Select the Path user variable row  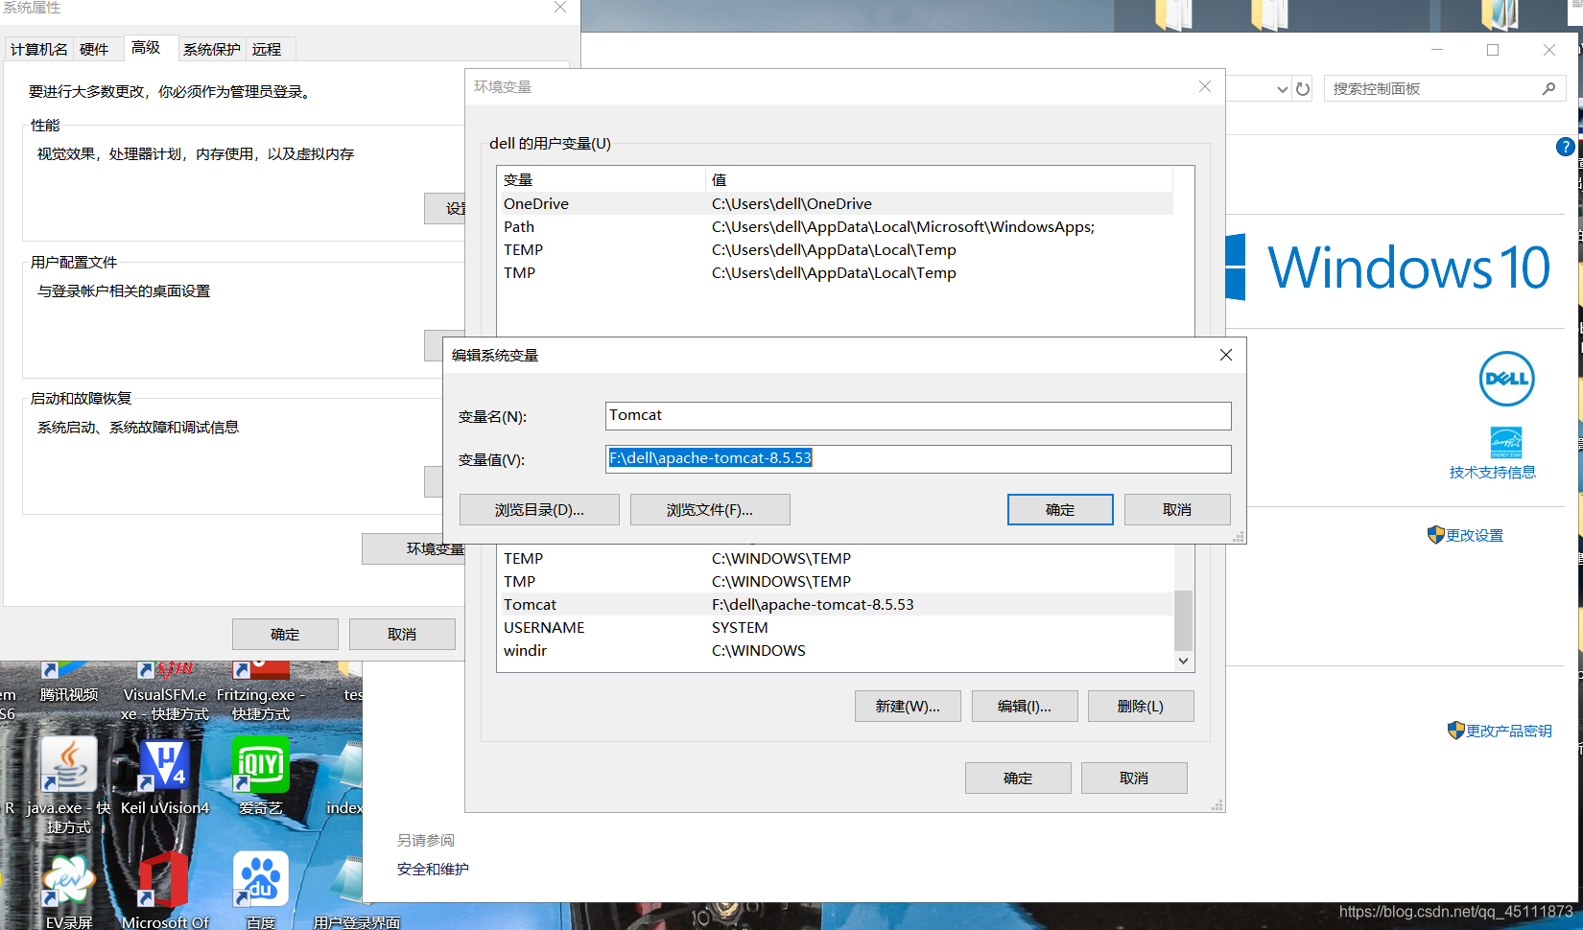836,226
